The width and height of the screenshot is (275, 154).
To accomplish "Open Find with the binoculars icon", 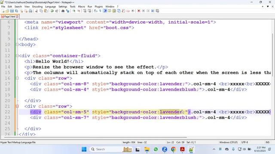I will (x=63, y=11).
